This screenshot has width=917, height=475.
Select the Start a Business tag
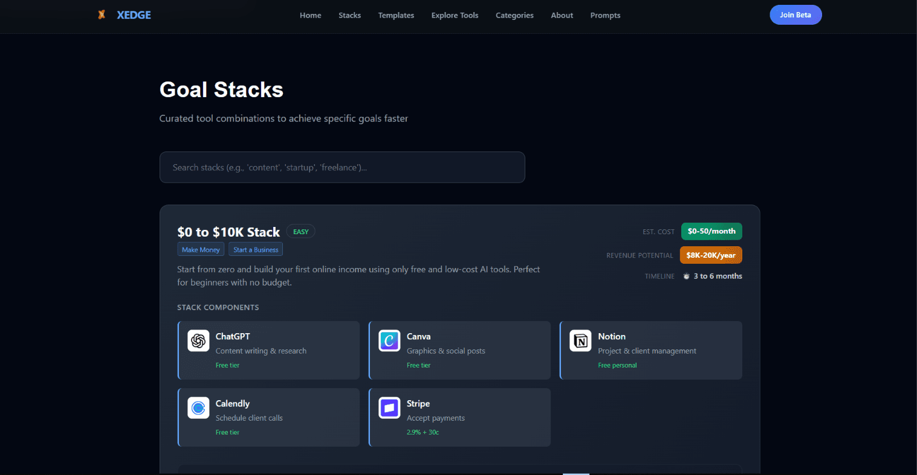[x=256, y=249]
